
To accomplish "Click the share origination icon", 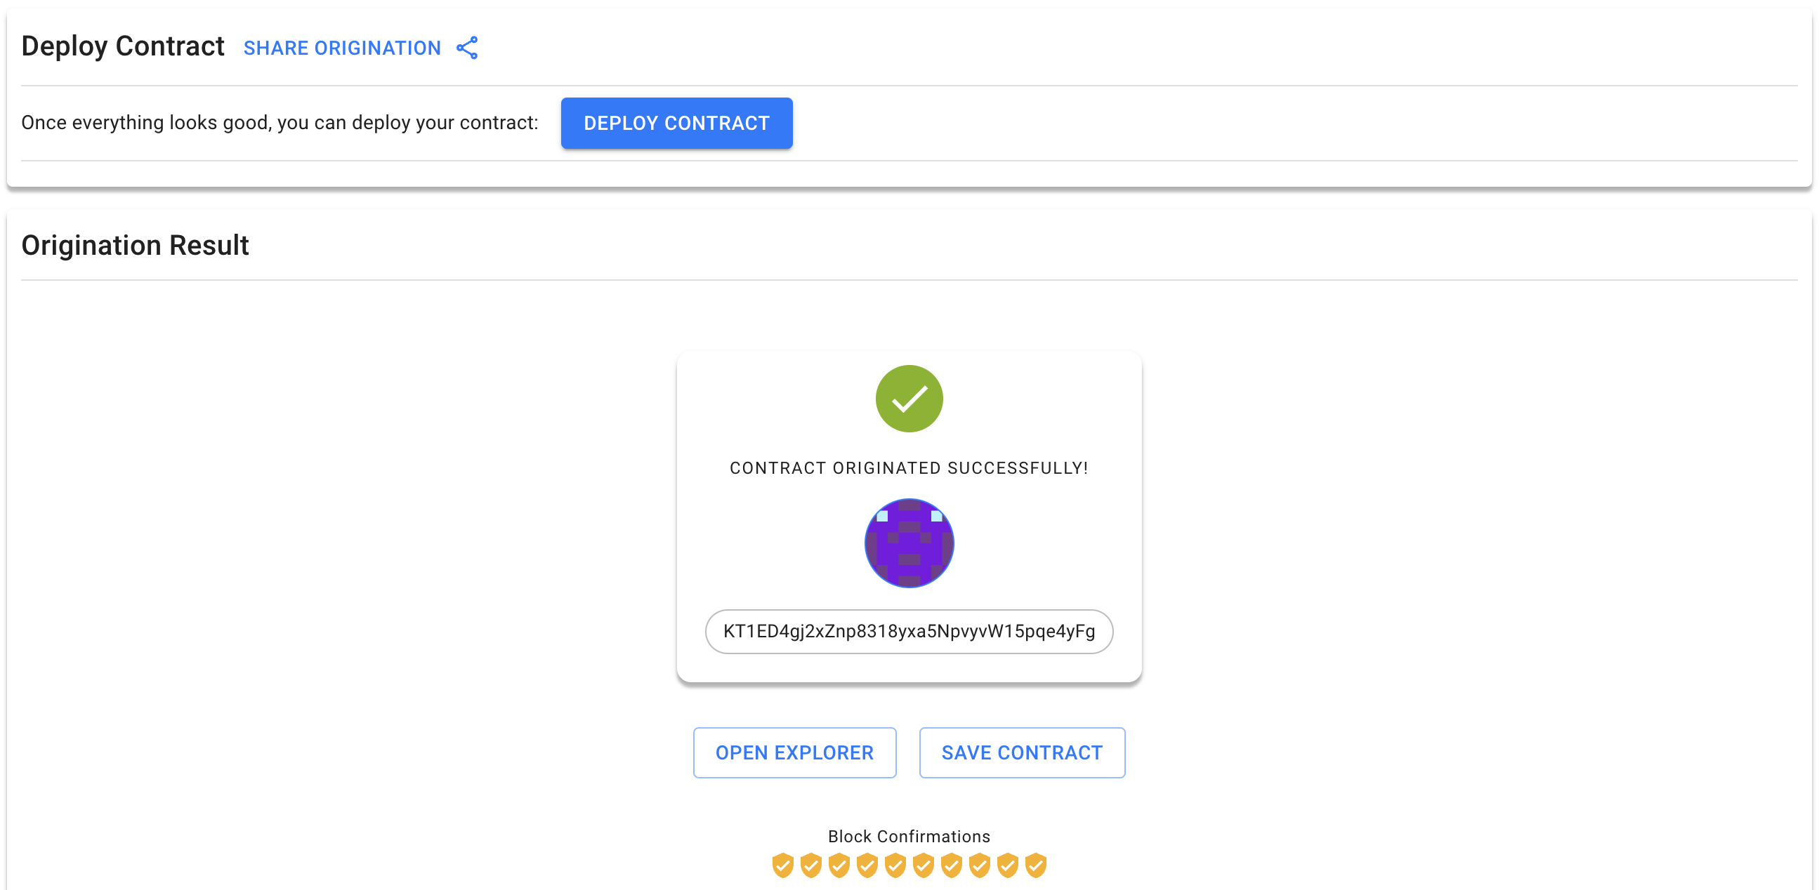I will click(467, 47).
